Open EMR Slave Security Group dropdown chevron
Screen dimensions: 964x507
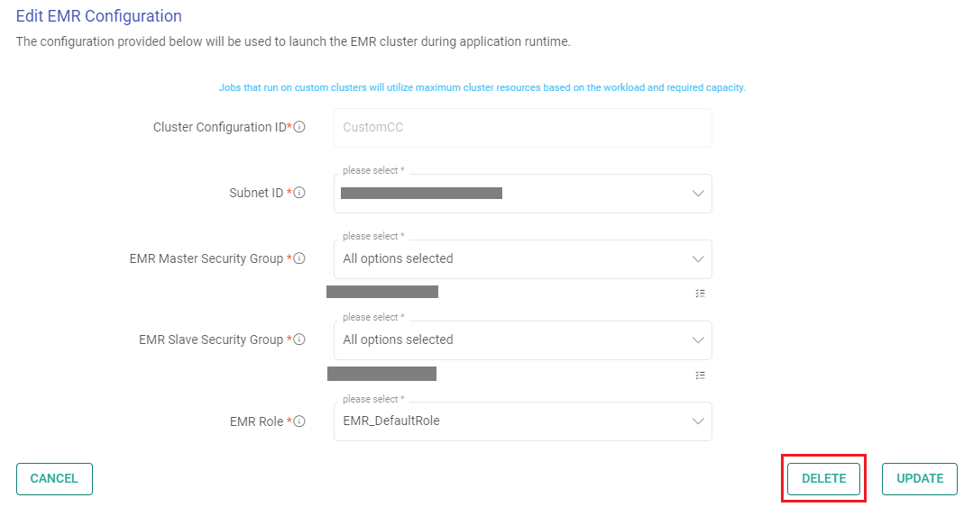coord(697,340)
